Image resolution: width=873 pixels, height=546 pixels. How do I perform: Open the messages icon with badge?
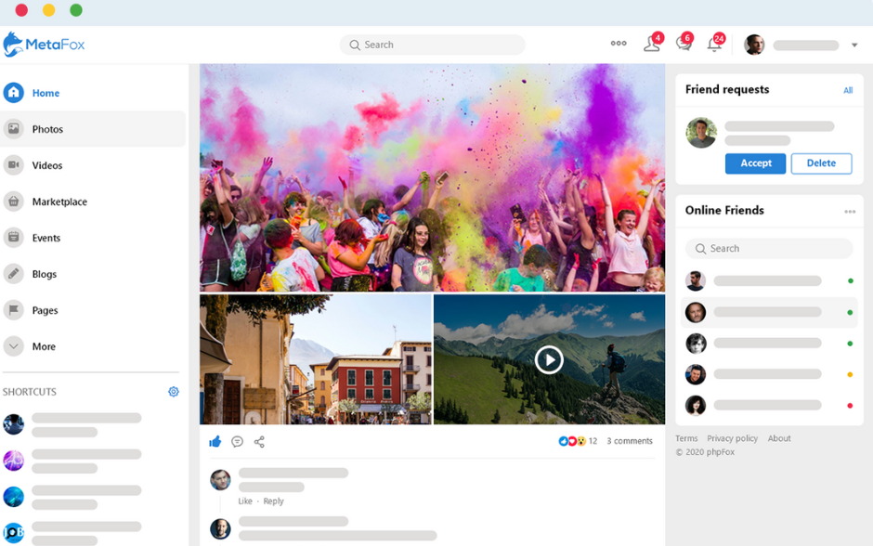point(683,45)
